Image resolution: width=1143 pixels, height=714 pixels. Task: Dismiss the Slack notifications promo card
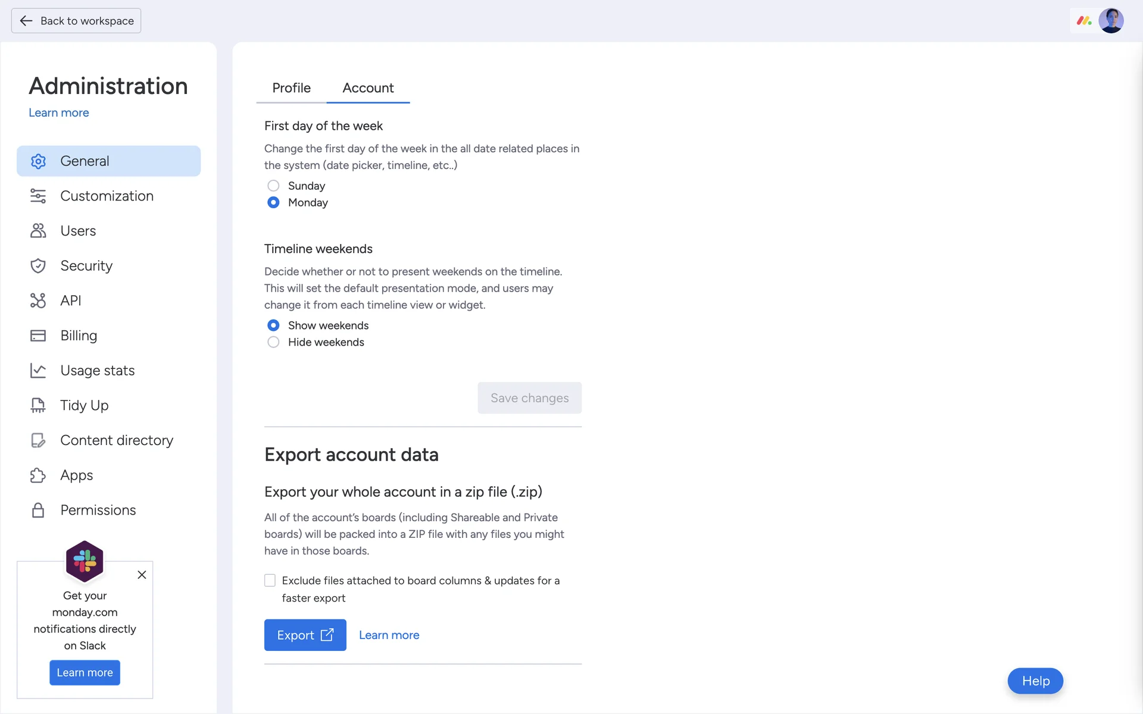pyautogui.click(x=142, y=575)
